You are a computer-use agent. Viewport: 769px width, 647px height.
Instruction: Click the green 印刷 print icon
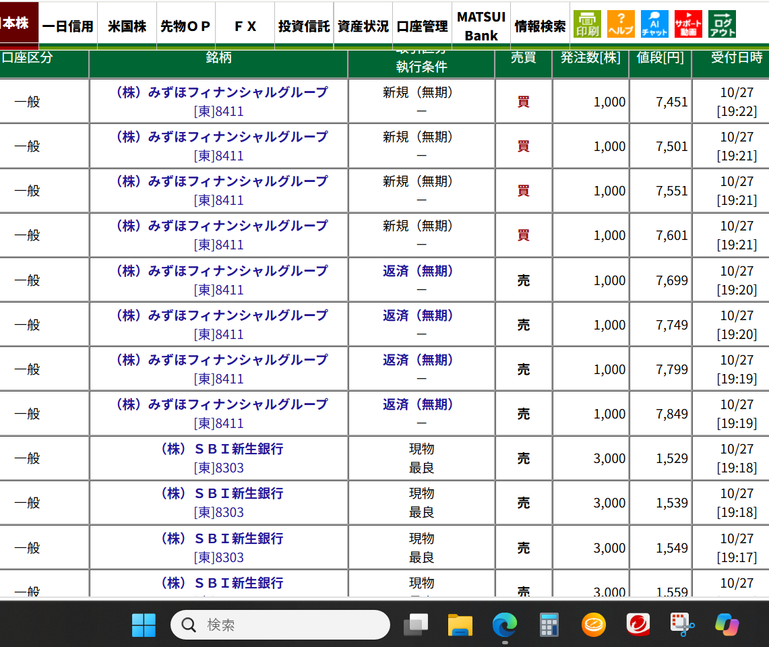point(587,24)
